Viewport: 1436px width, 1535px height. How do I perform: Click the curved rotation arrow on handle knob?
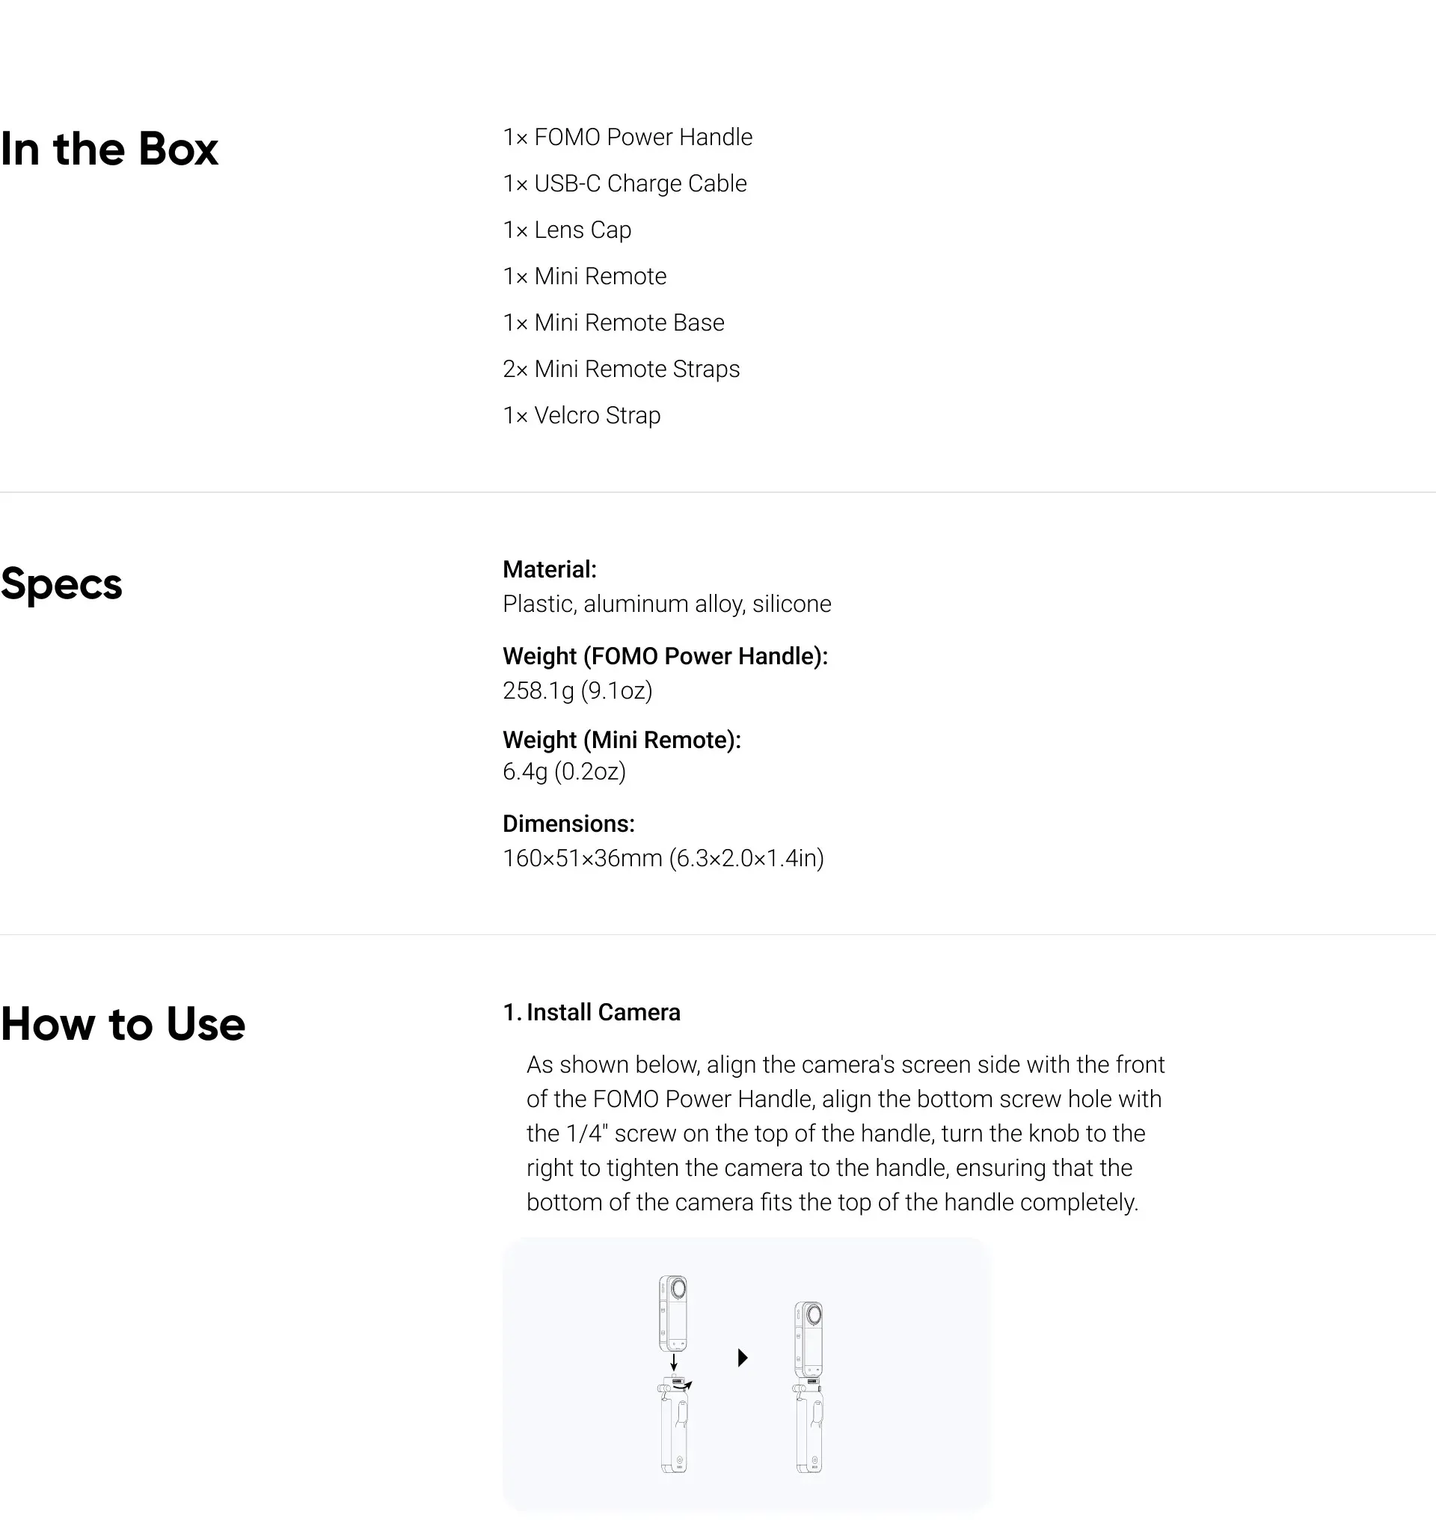(684, 1386)
